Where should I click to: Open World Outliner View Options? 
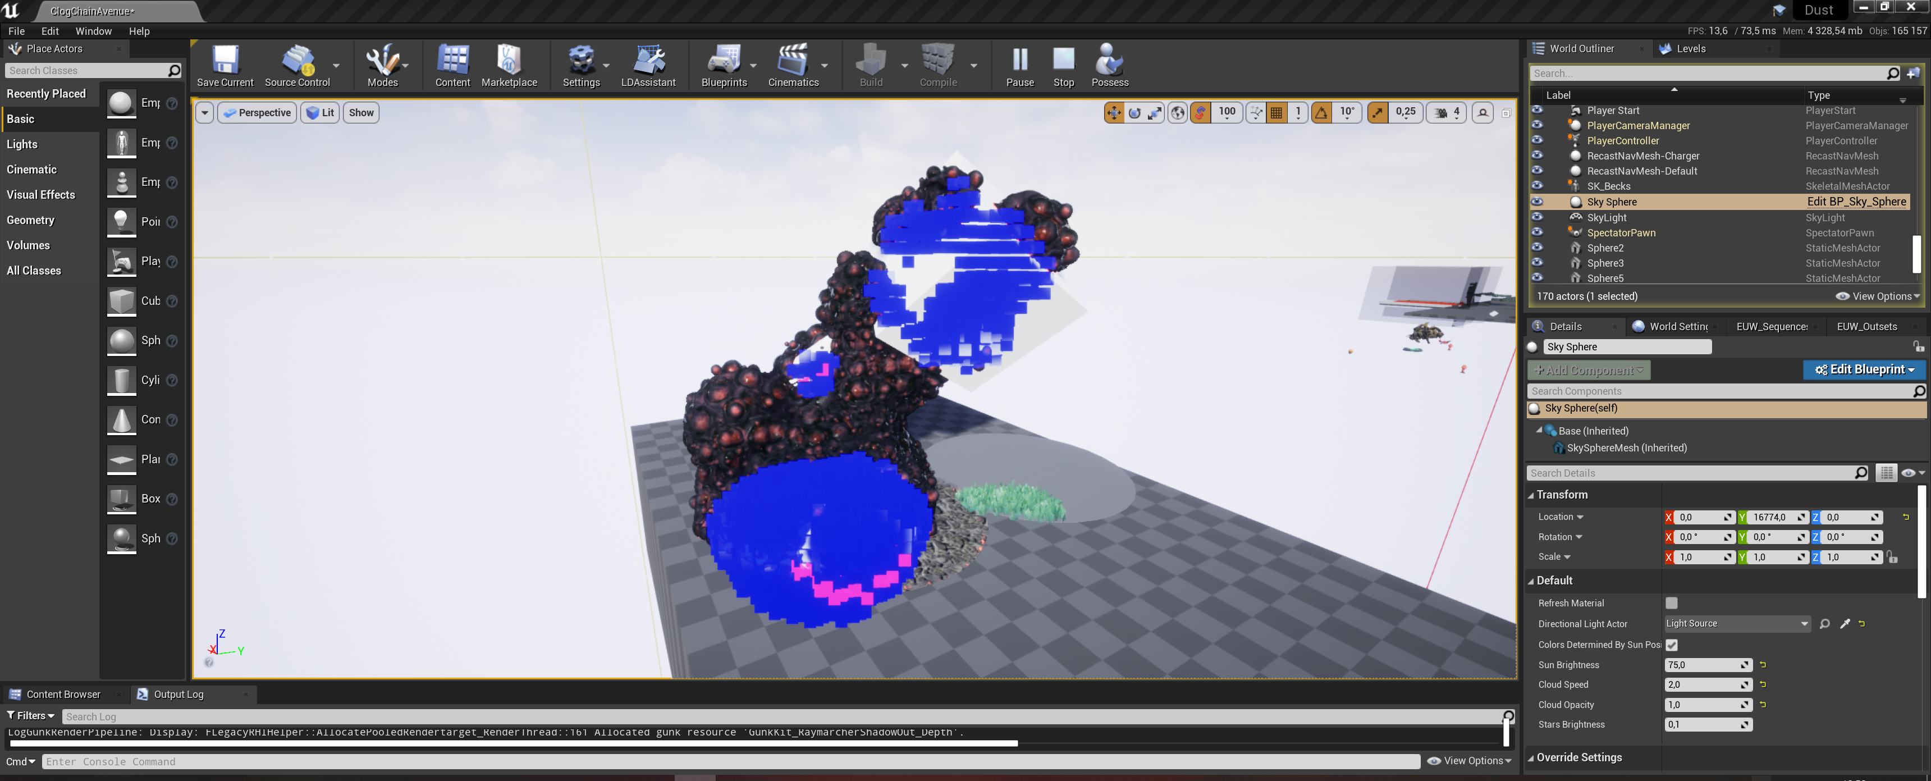1877,297
